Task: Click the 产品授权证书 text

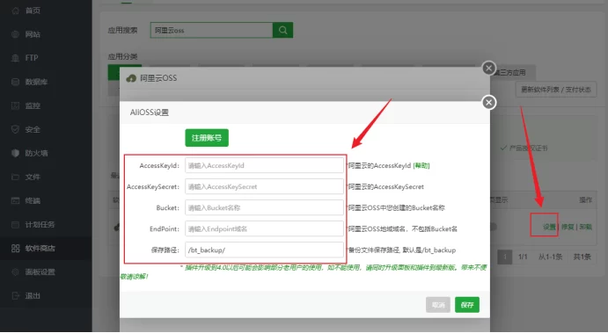Action: pyautogui.click(x=528, y=148)
